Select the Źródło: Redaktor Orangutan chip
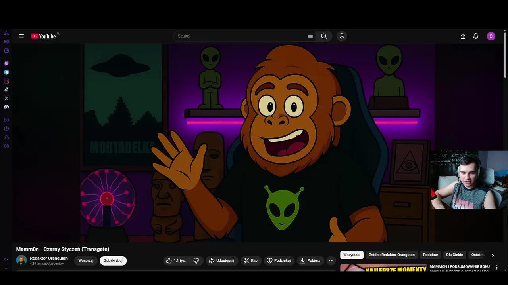Screen dimensions: 508x285 point(391,255)
